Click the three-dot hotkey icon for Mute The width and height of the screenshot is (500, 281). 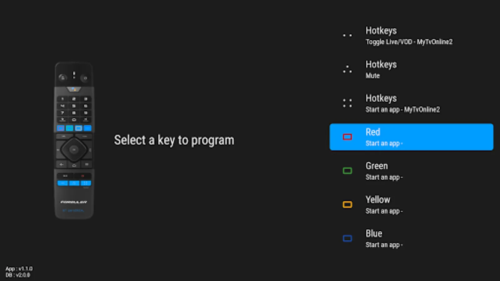(347, 69)
